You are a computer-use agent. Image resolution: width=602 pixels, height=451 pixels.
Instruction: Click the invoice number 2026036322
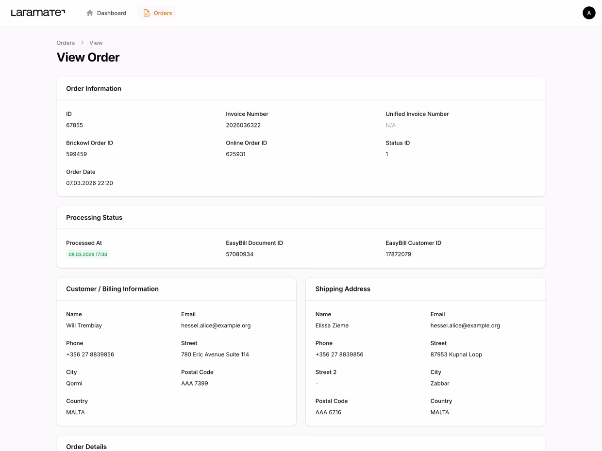243,125
